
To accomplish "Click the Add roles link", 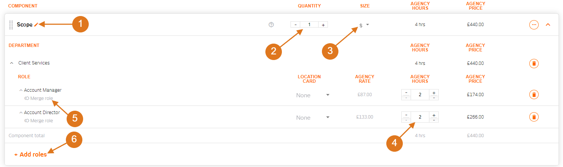I will pos(31,154).
